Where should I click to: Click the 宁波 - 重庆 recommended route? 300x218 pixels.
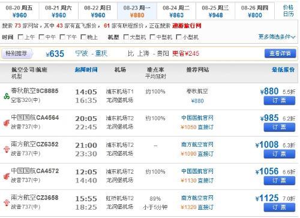tap(91, 53)
